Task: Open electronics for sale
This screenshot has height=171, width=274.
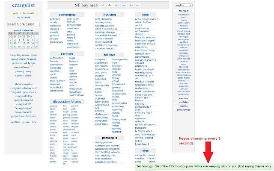Action: click(x=101, y=124)
